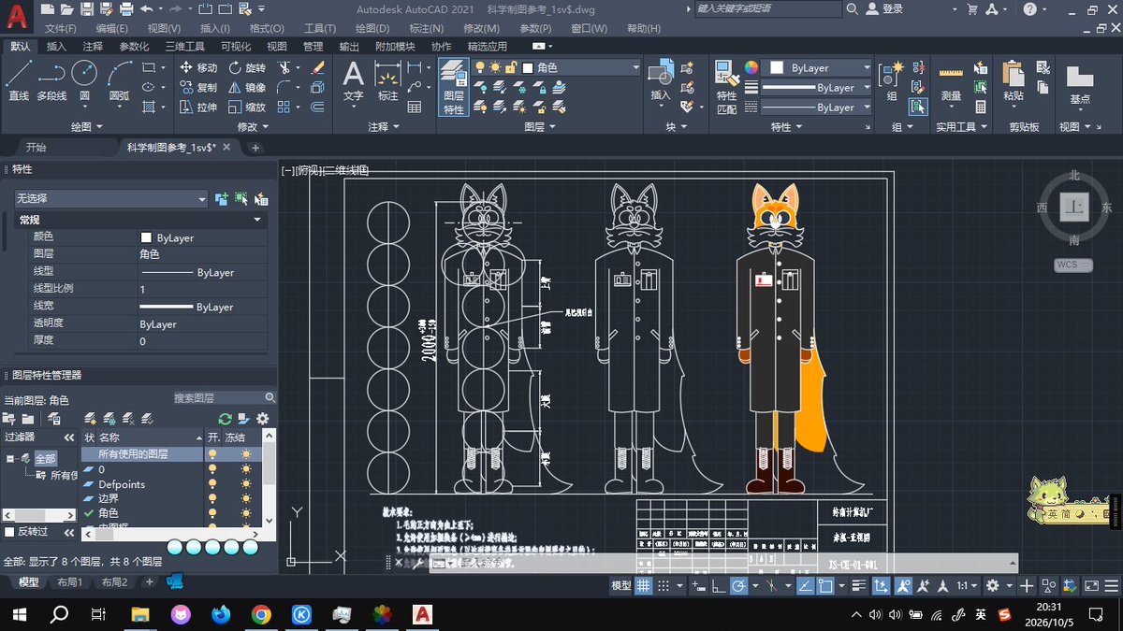Toggle the grid display in status bar
The width and height of the screenshot is (1123, 631).
tap(644, 586)
